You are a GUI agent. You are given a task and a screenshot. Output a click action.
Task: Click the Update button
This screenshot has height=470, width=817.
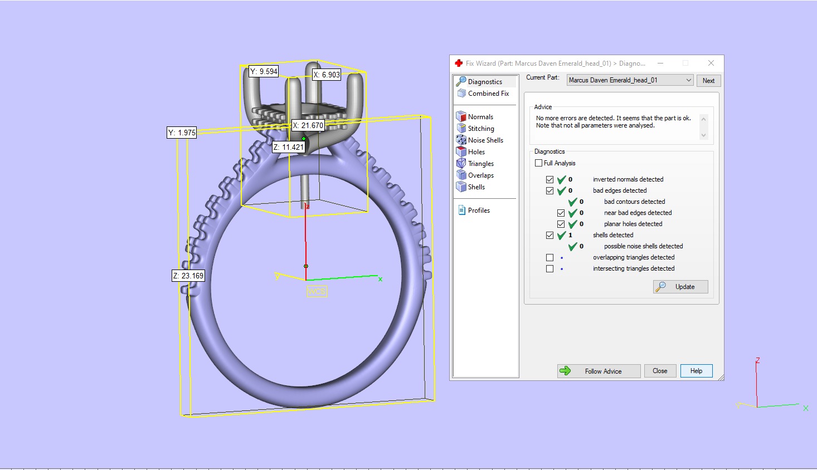pos(680,287)
